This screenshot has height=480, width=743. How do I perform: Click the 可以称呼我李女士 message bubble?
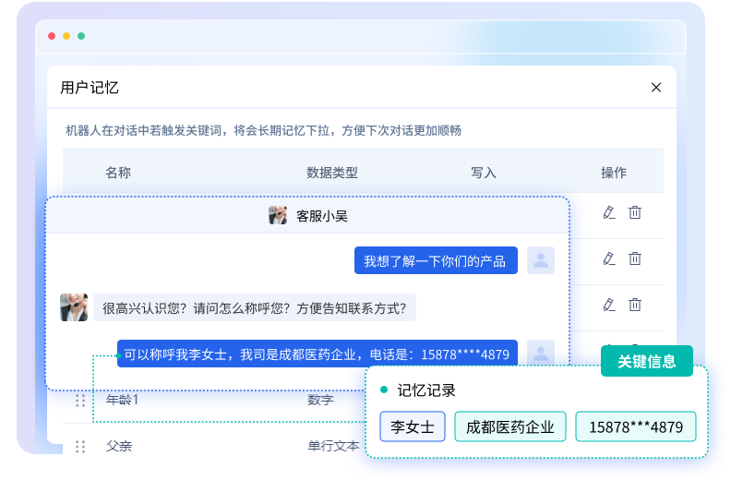click(317, 354)
